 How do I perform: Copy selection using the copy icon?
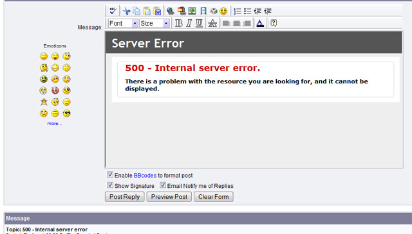136,11
